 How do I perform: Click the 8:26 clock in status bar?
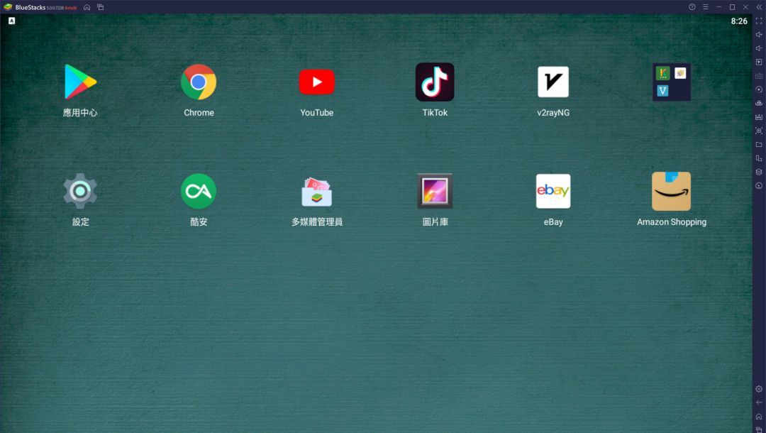[738, 21]
